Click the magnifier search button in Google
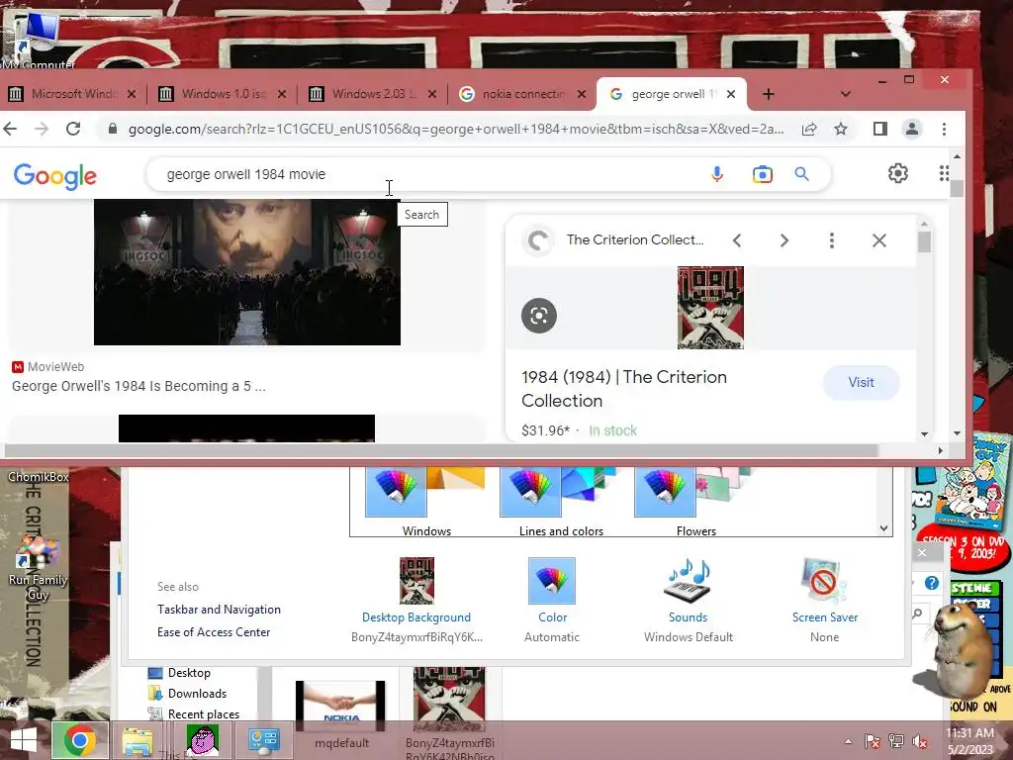1013x760 pixels. [x=801, y=174]
